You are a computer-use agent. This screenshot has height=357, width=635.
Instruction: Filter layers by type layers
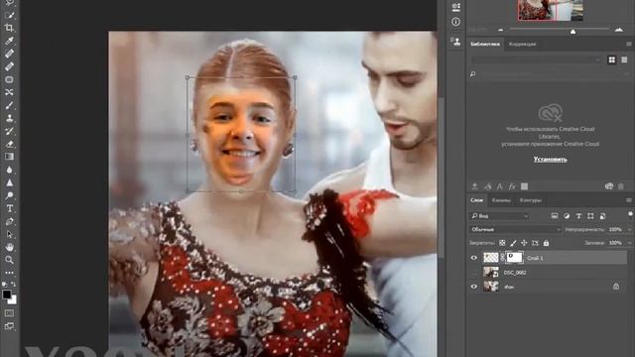pos(578,216)
